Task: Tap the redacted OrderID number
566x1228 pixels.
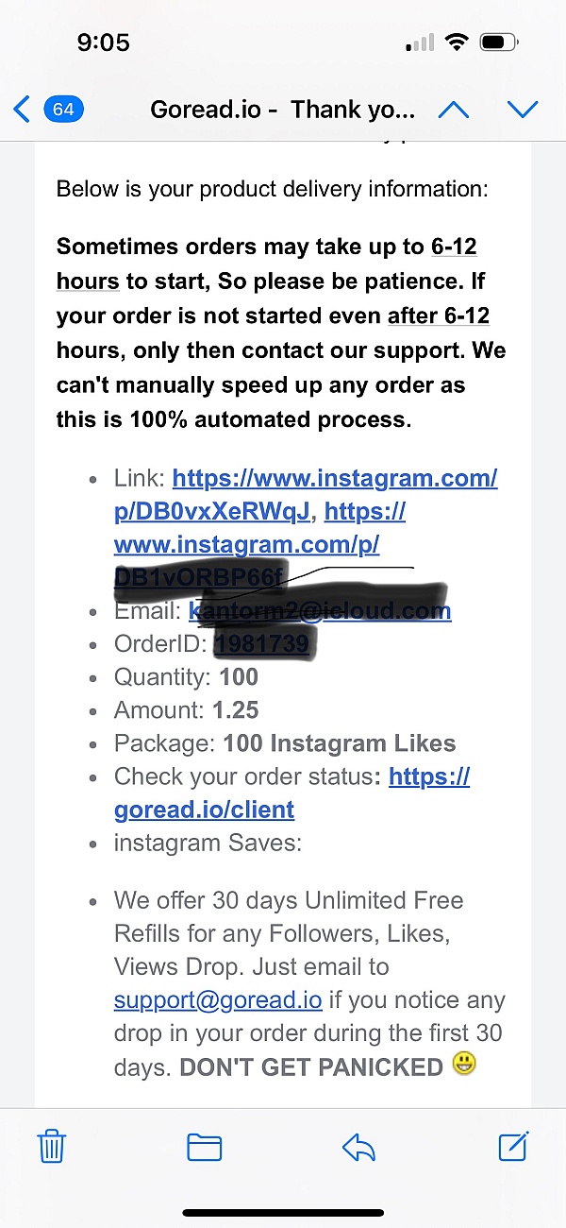Action: (261, 644)
